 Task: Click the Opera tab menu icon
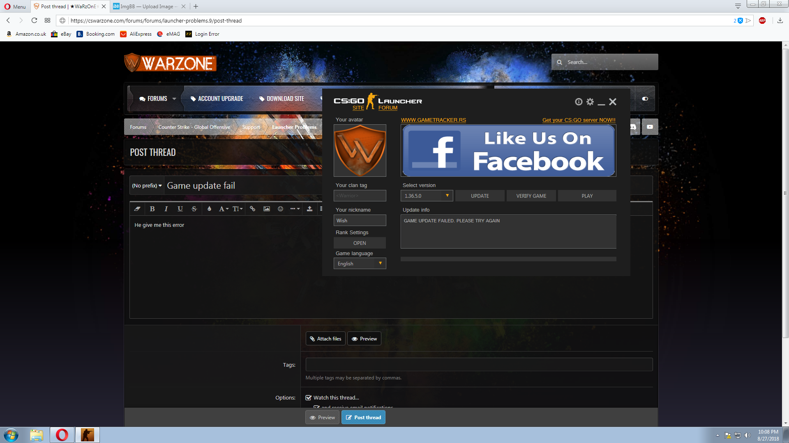tap(738, 6)
